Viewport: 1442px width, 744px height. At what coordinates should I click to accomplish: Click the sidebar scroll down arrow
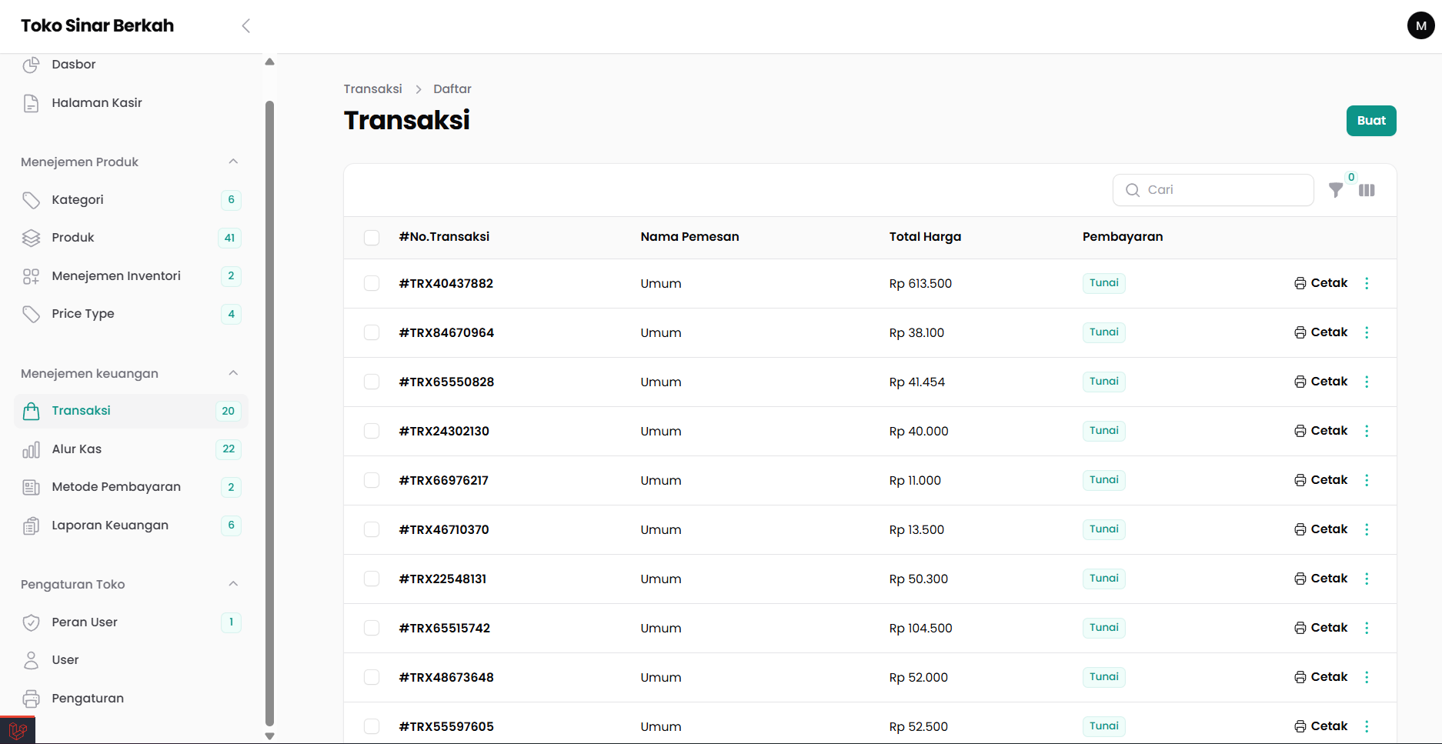[x=269, y=736]
